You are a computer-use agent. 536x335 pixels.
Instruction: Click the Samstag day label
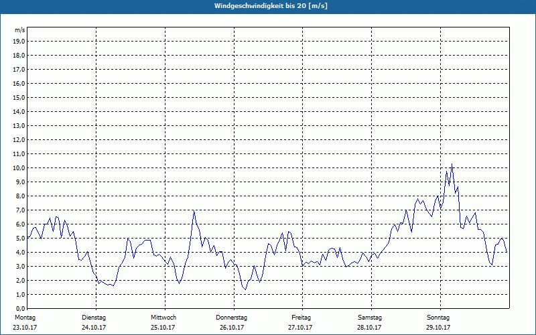pyautogui.click(x=370, y=318)
